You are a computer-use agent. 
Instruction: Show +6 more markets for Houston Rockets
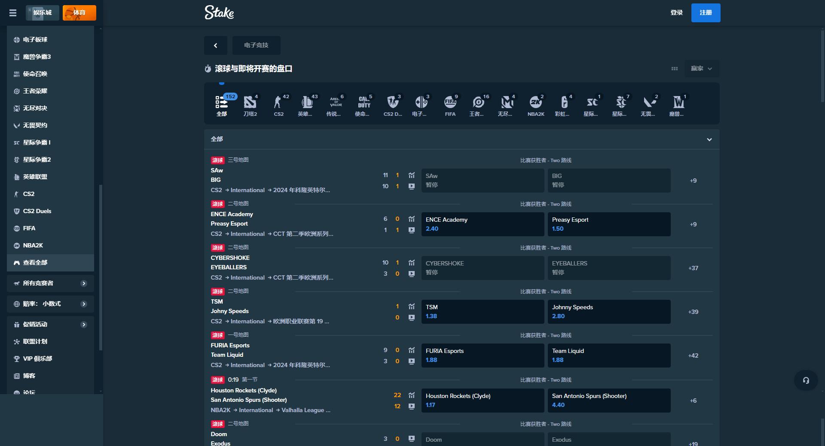[693, 401]
